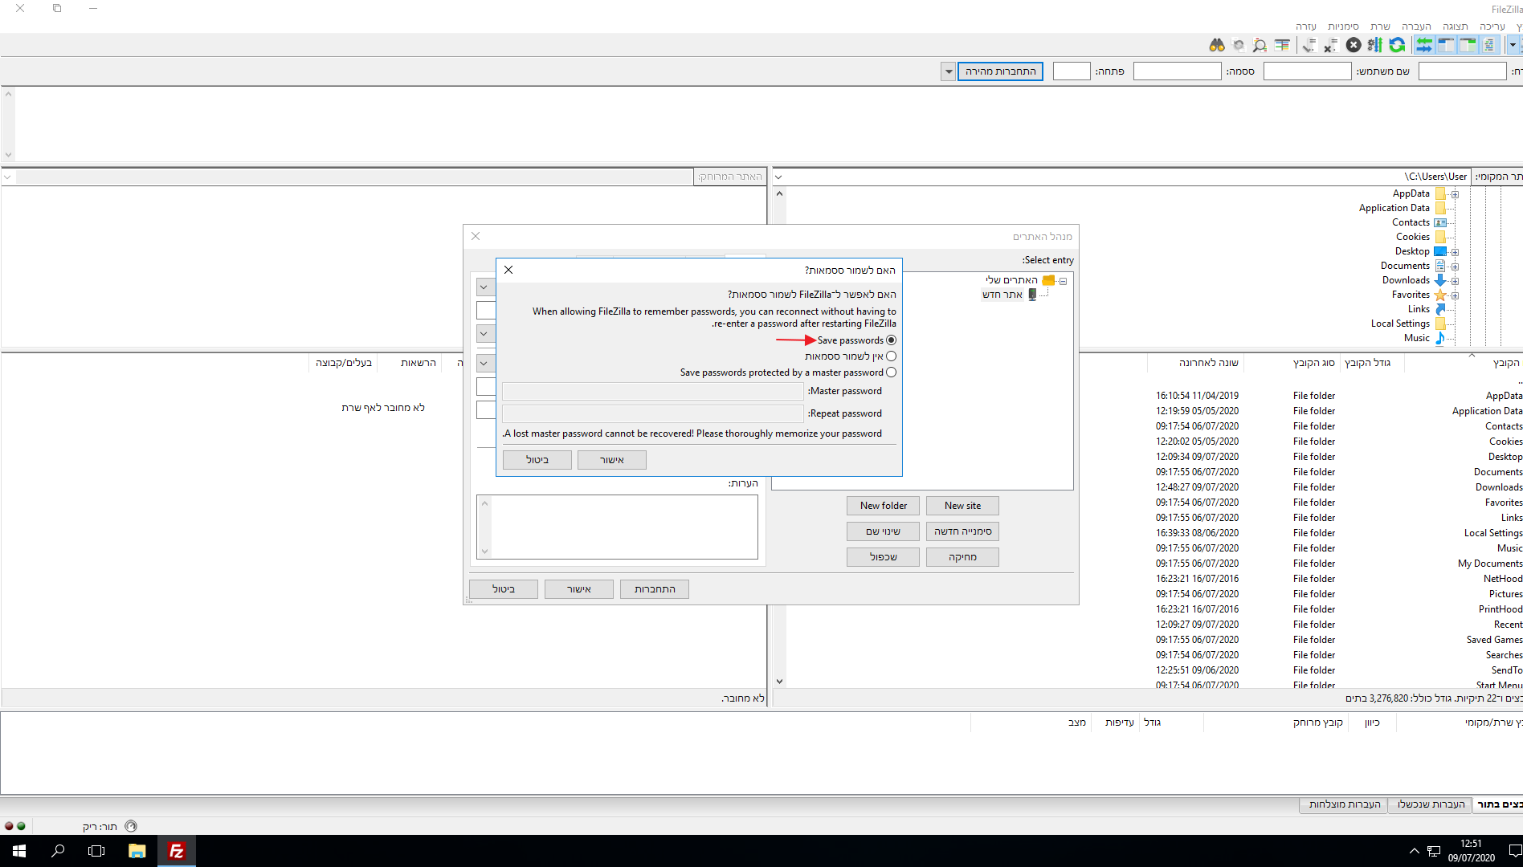The image size is (1523, 867).
Task: Expand the Documents folder in local tree
Action: tap(1455, 267)
